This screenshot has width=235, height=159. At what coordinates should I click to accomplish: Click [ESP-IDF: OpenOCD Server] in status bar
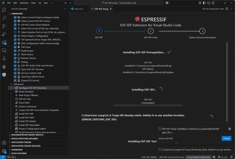172,157
